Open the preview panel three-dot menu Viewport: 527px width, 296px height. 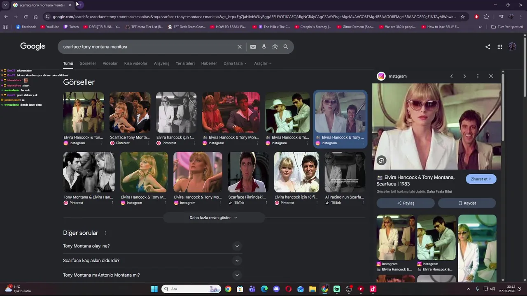click(x=478, y=76)
